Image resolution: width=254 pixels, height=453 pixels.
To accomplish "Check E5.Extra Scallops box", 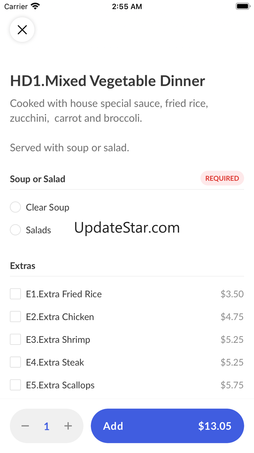I will (x=15, y=385).
